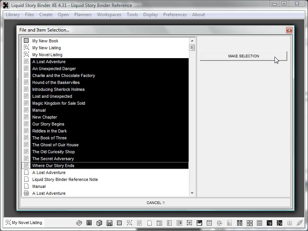Open the Preferences menu
The width and height of the screenshot is (308, 231).
point(175,15)
